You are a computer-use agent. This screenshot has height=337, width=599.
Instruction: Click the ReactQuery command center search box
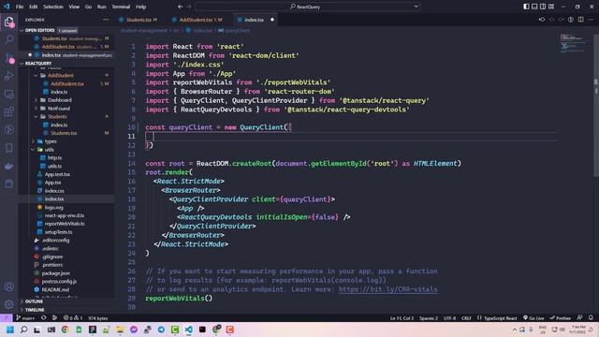(x=307, y=7)
